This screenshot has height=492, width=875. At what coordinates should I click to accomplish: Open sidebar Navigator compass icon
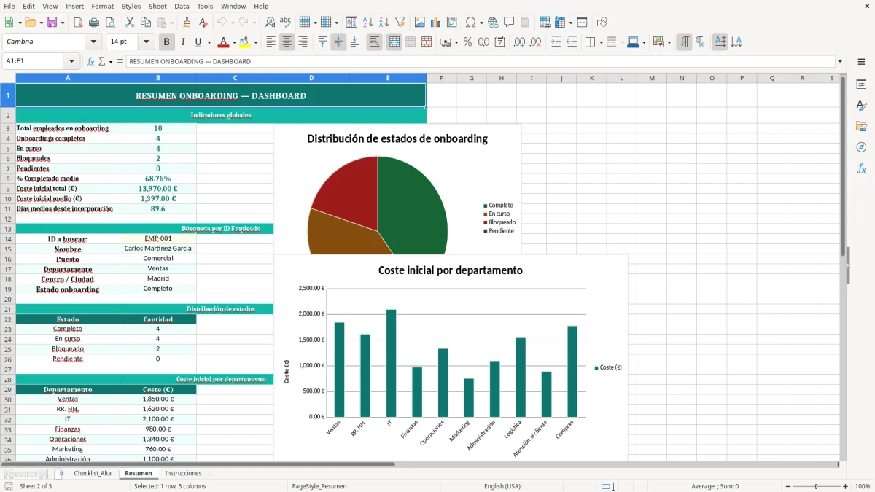coord(861,148)
